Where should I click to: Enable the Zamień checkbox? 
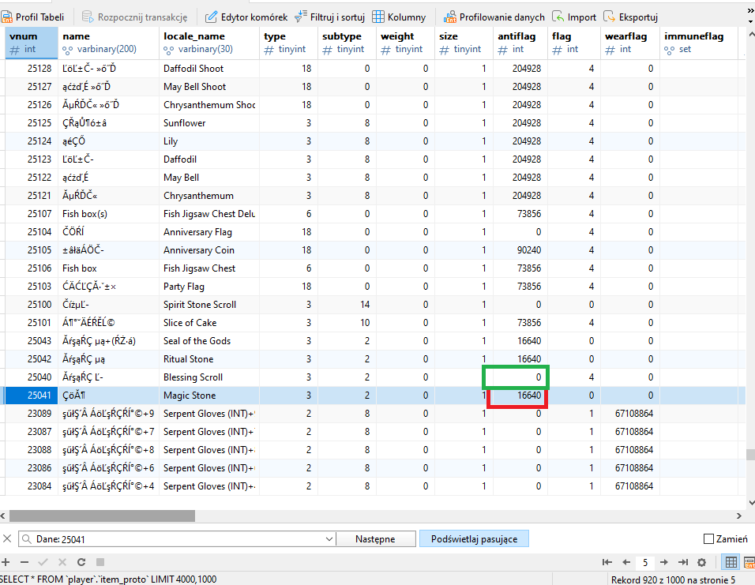coord(708,539)
